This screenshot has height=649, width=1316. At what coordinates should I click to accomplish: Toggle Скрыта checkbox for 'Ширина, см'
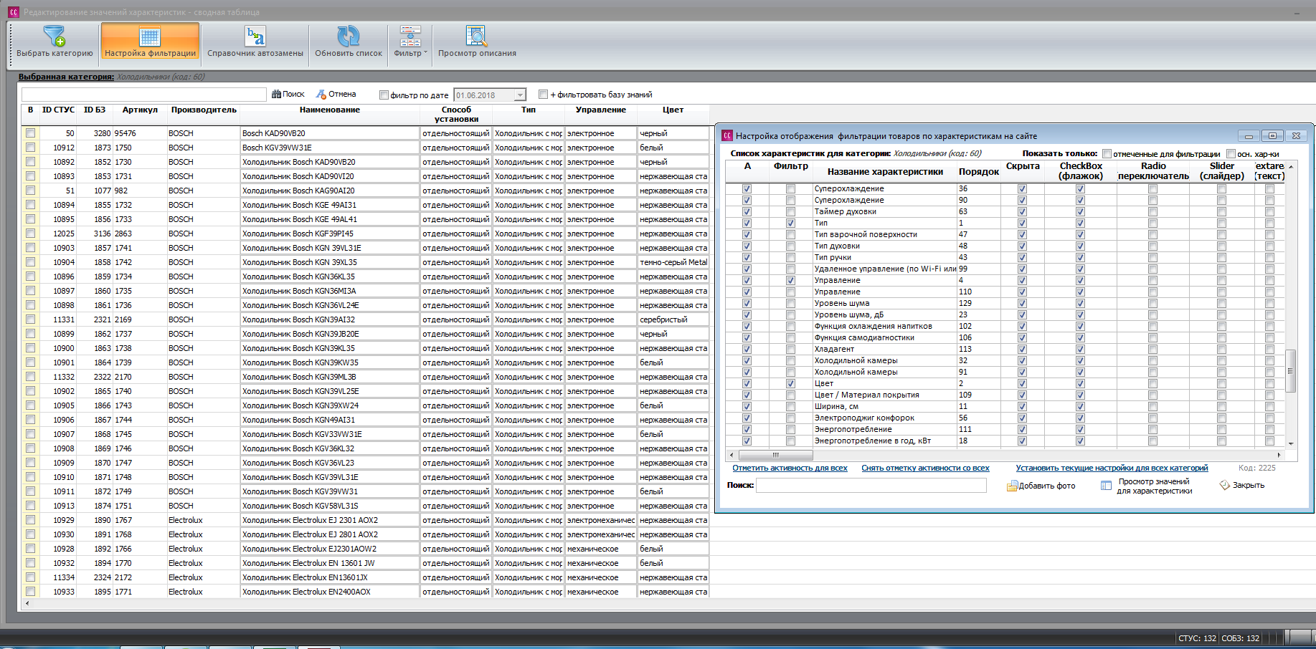pos(1022,406)
